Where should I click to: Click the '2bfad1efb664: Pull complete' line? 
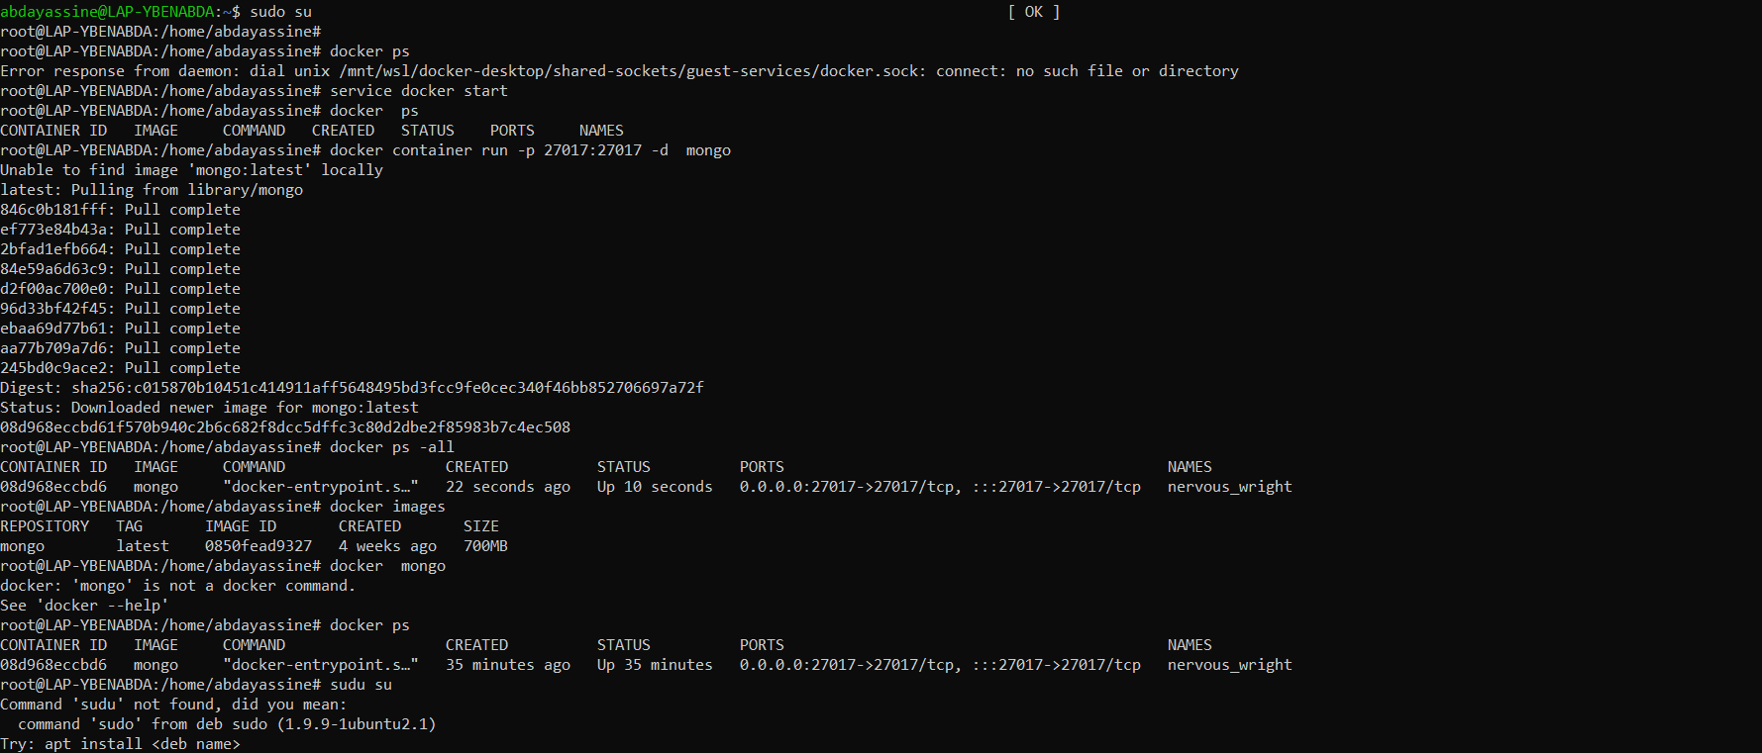coord(120,249)
